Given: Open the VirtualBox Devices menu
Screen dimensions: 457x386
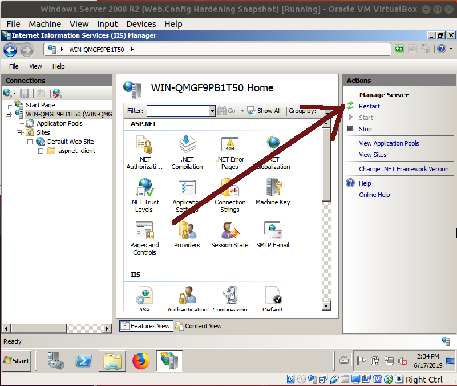Looking at the screenshot, I should (x=141, y=24).
